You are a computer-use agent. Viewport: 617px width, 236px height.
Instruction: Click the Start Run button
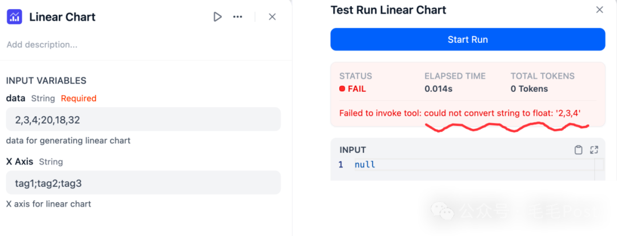(467, 39)
